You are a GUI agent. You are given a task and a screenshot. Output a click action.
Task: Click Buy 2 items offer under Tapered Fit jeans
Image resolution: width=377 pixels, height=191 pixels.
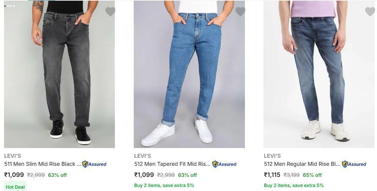[x=164, y=185]
